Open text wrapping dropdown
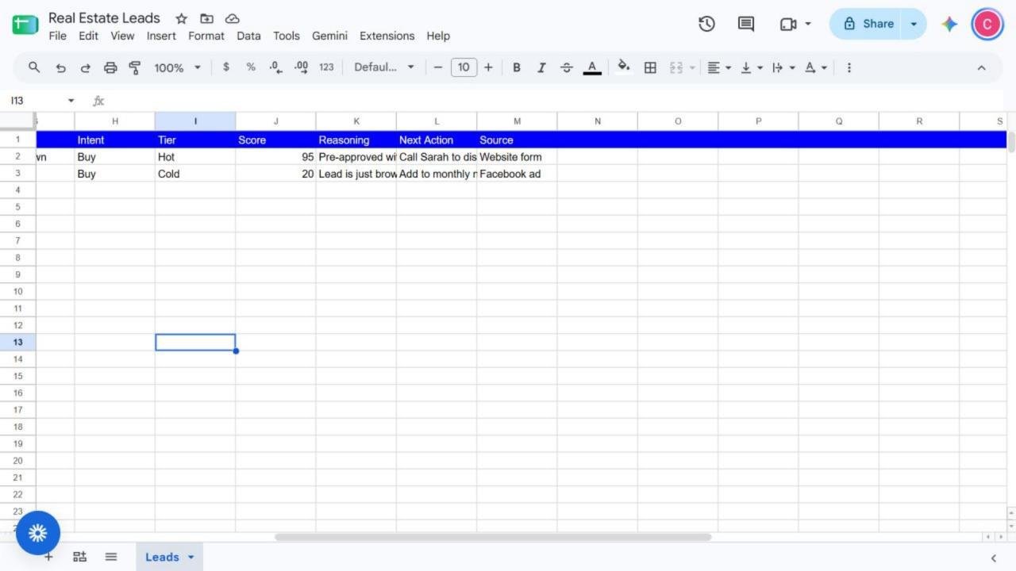 [783, 67]
